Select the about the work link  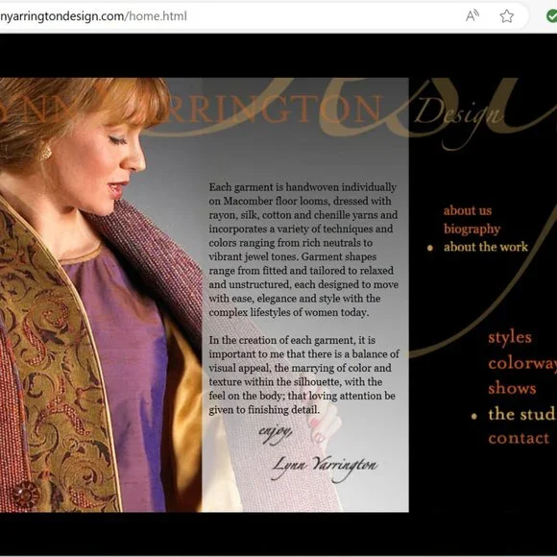pos(486,247)
